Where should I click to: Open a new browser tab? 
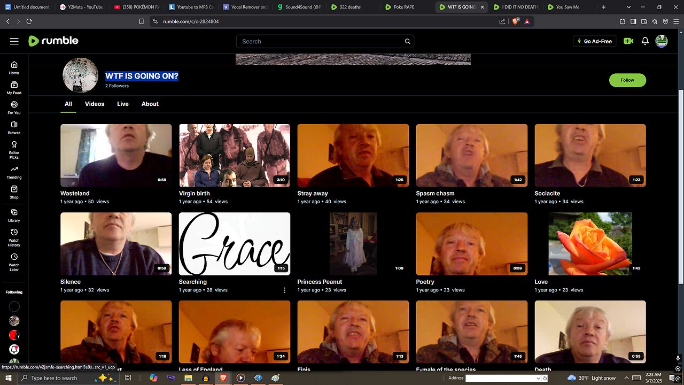tap(604, 7)
